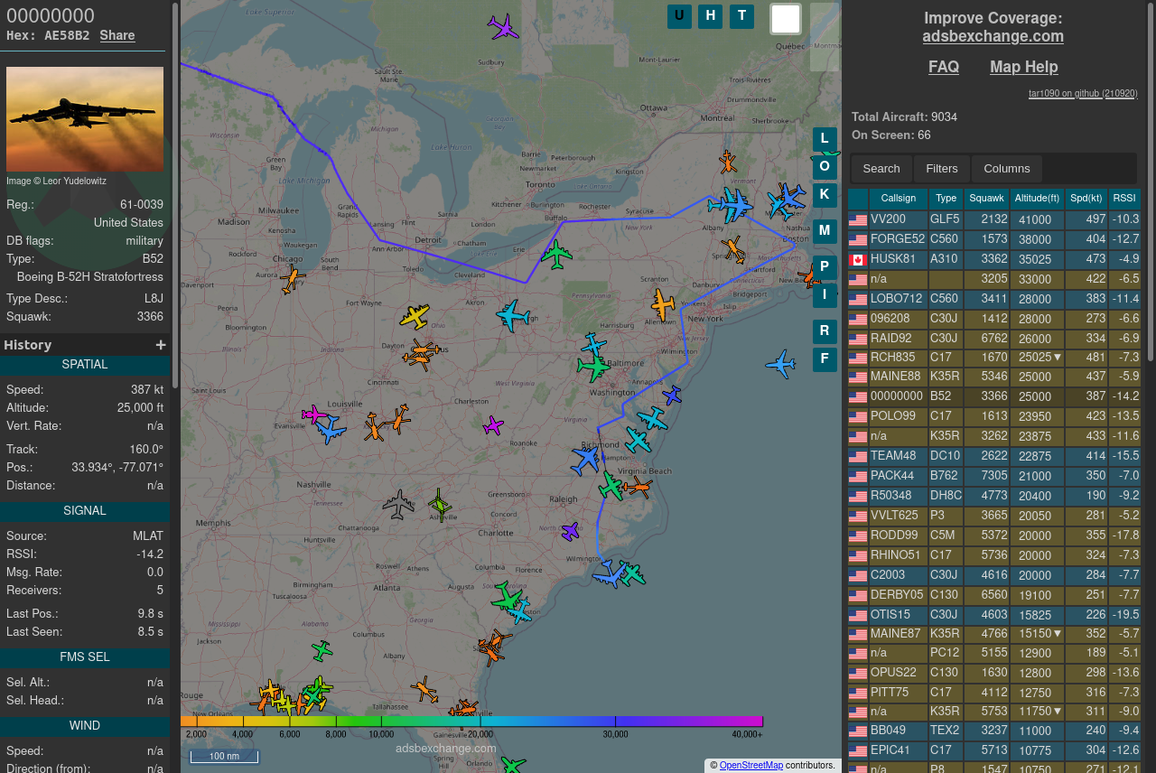
Task: Click the gray aircraft east of Memphis
Action: tap(398, 504)
